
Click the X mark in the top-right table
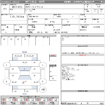[x=85, y=17]
